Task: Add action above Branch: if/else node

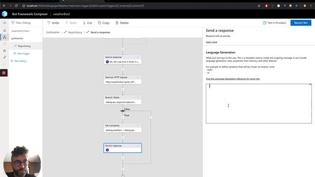Action: [x=123, y=89]
